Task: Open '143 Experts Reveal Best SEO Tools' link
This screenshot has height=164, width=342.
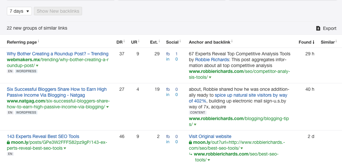Action: 43,136
